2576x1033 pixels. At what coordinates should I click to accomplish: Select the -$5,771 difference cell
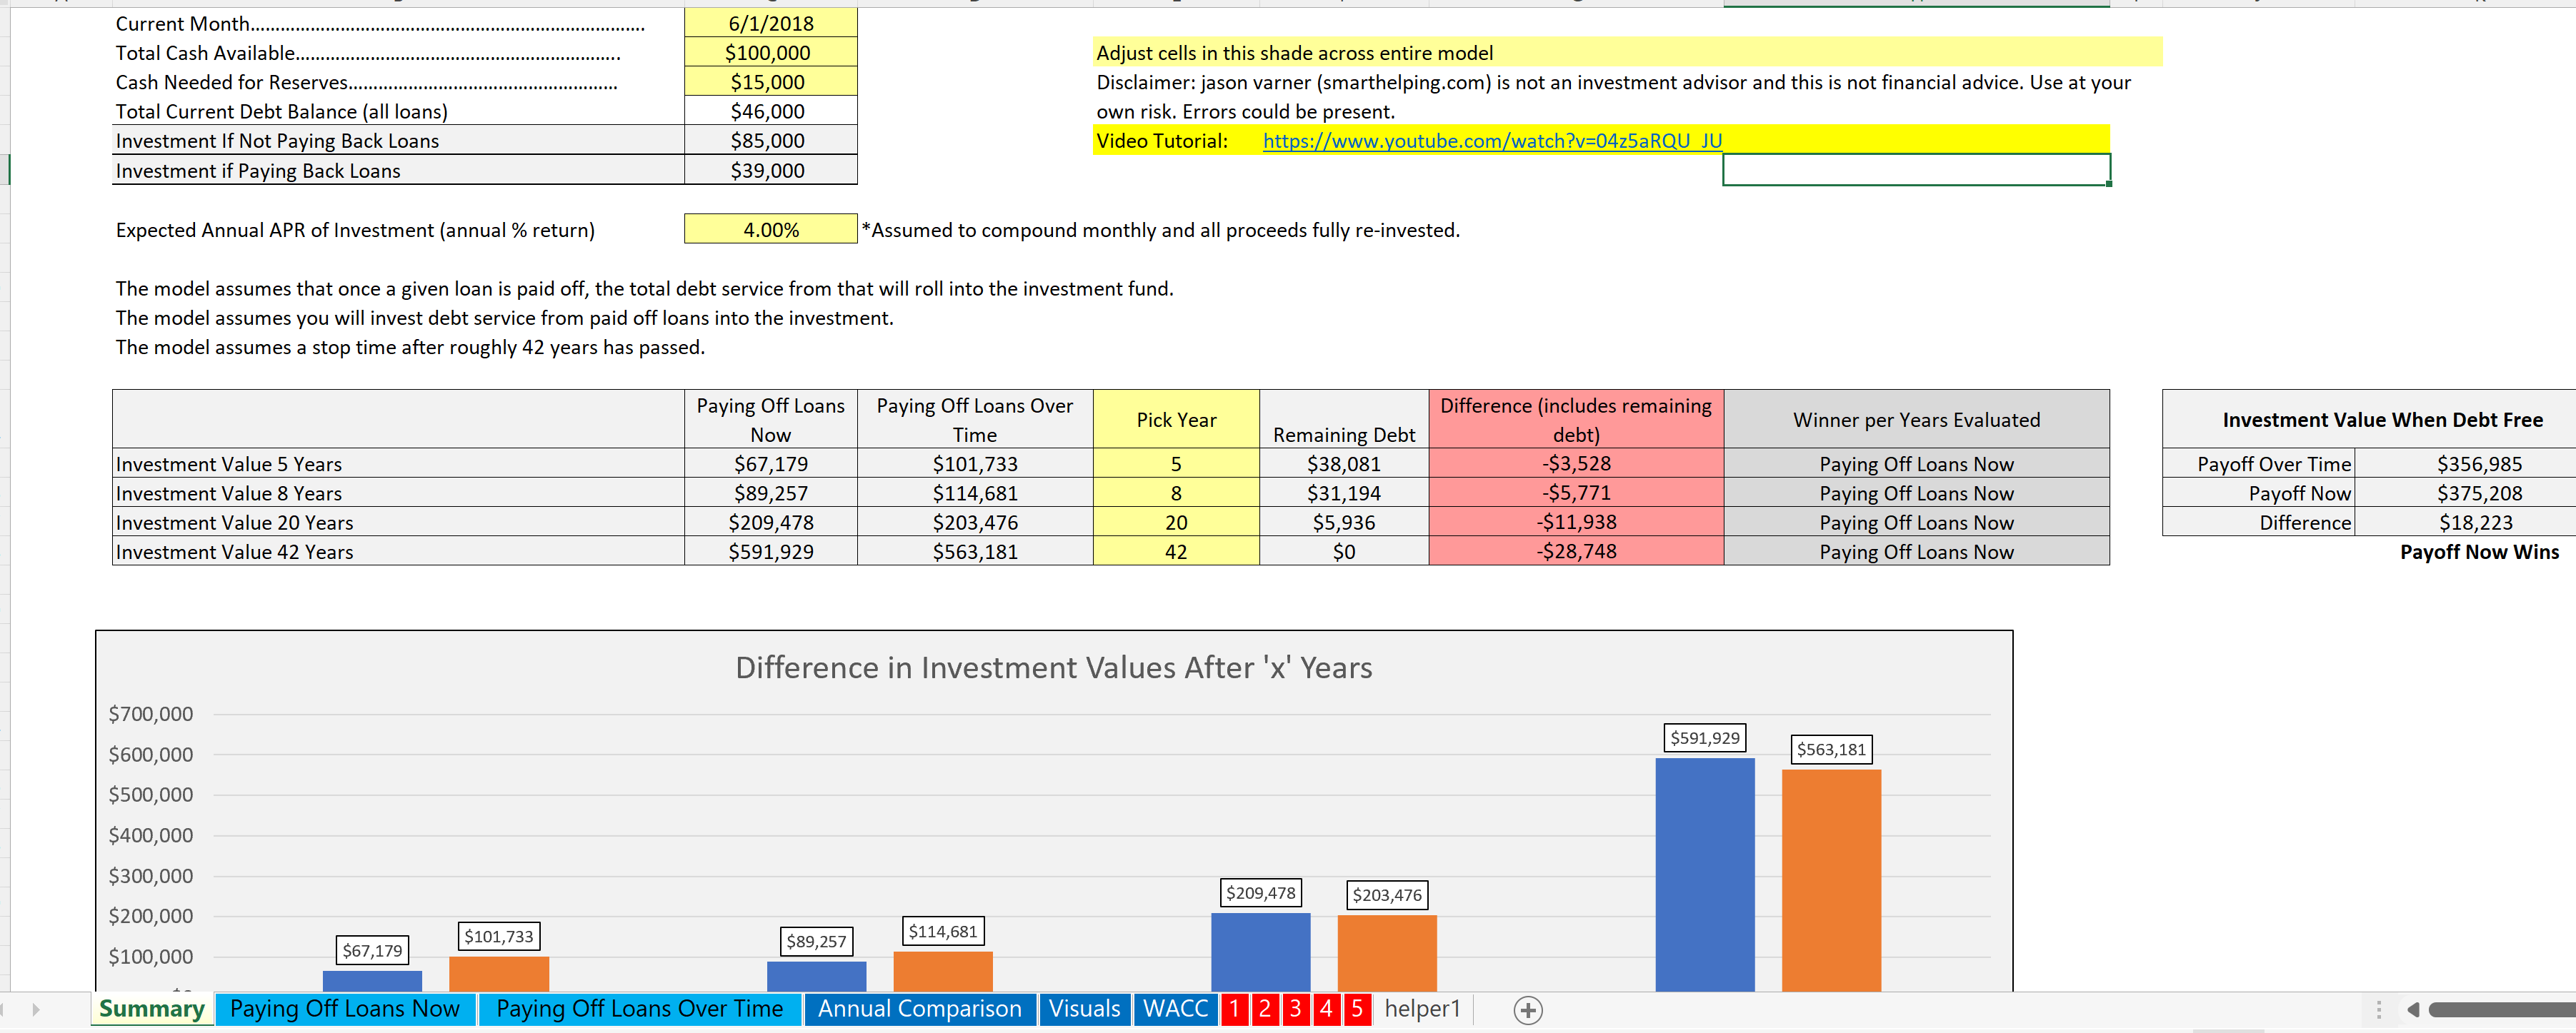pos(1576,493)
